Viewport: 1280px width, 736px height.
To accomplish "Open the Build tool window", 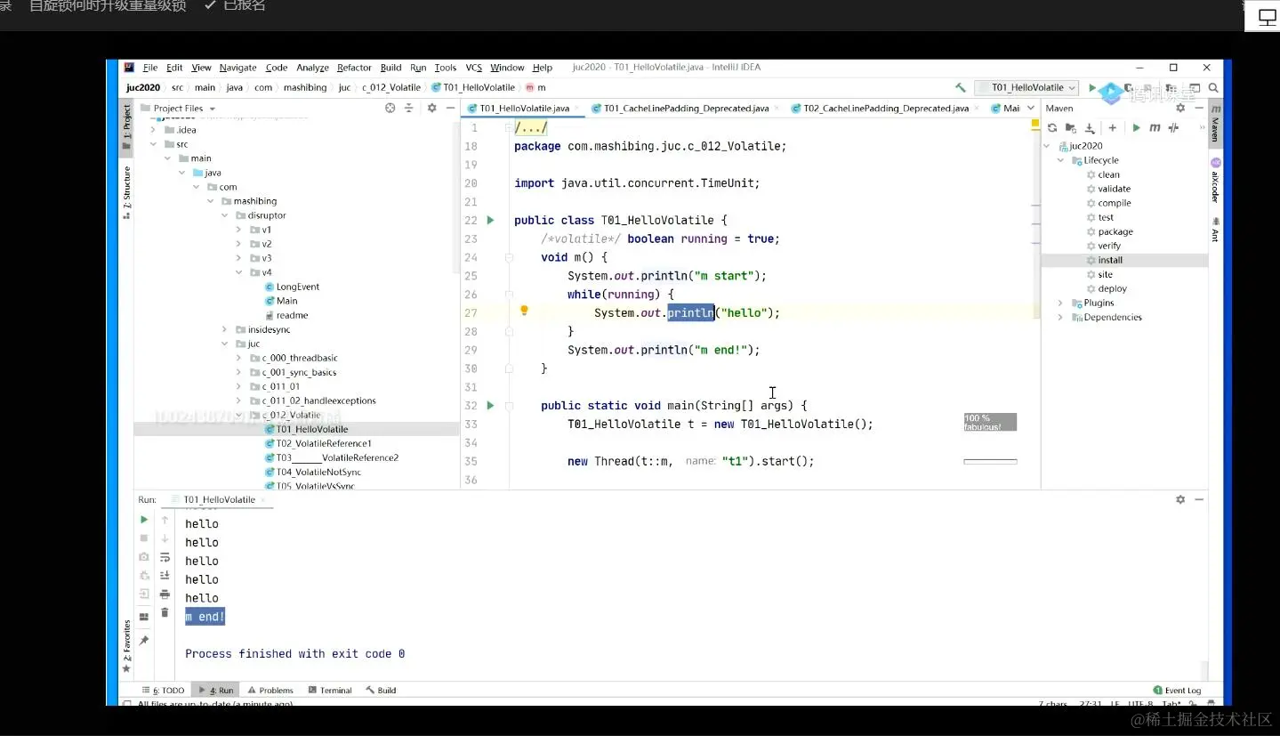I will 381,690.
